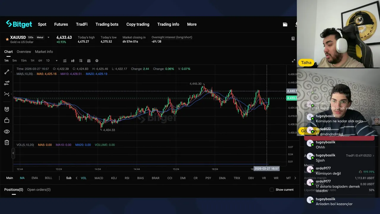
Task: Open the help guide icon beside market stats
Action: click(x=293, y=38)
